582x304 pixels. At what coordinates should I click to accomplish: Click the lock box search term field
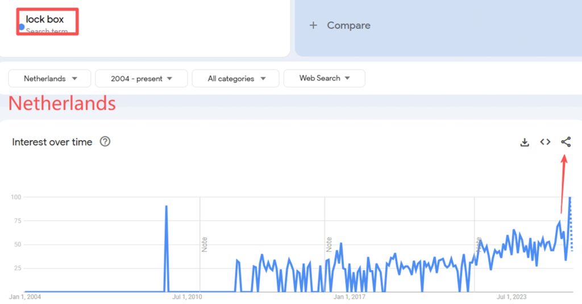[x=45, y=20]
